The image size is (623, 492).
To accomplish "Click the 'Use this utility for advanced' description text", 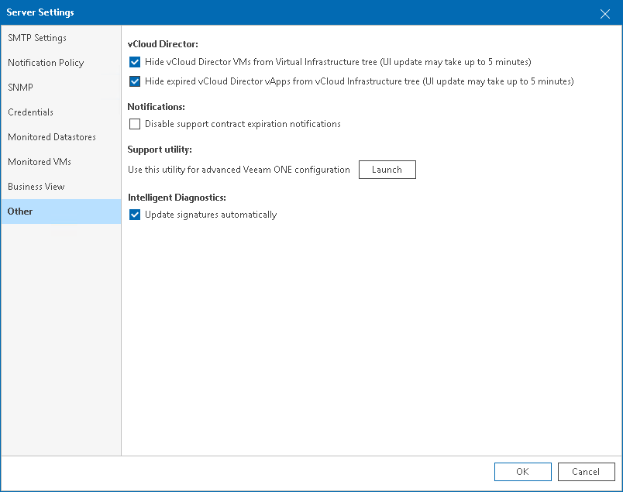I will 239,170.
